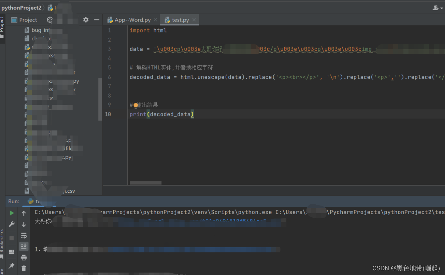Viewport: 445px width, 275px height.
Task: Click the 'import html' line in the editor
Action: [x=148, y=30]
